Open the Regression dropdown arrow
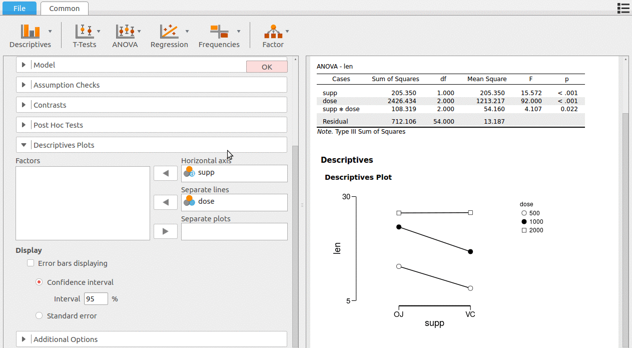Screen dimensions: 632x348 pos(187,31)
